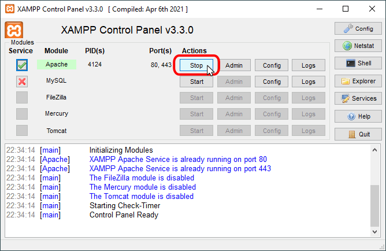This screenshot has height=251, width=386.
Task: Click Tomcat Start button
Action: tap(196, 131)
